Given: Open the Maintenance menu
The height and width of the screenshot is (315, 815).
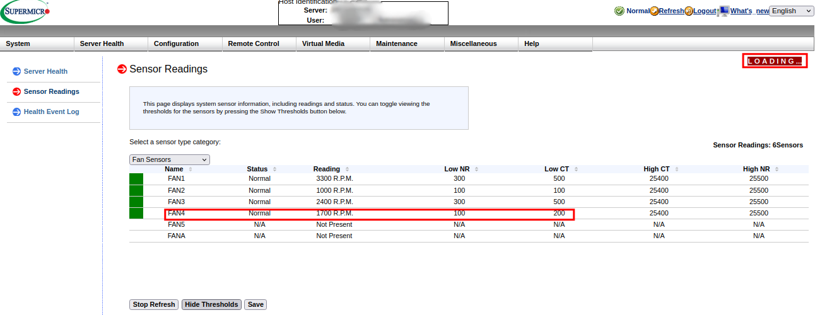Looking at the screenshot, I should (407, 43).
